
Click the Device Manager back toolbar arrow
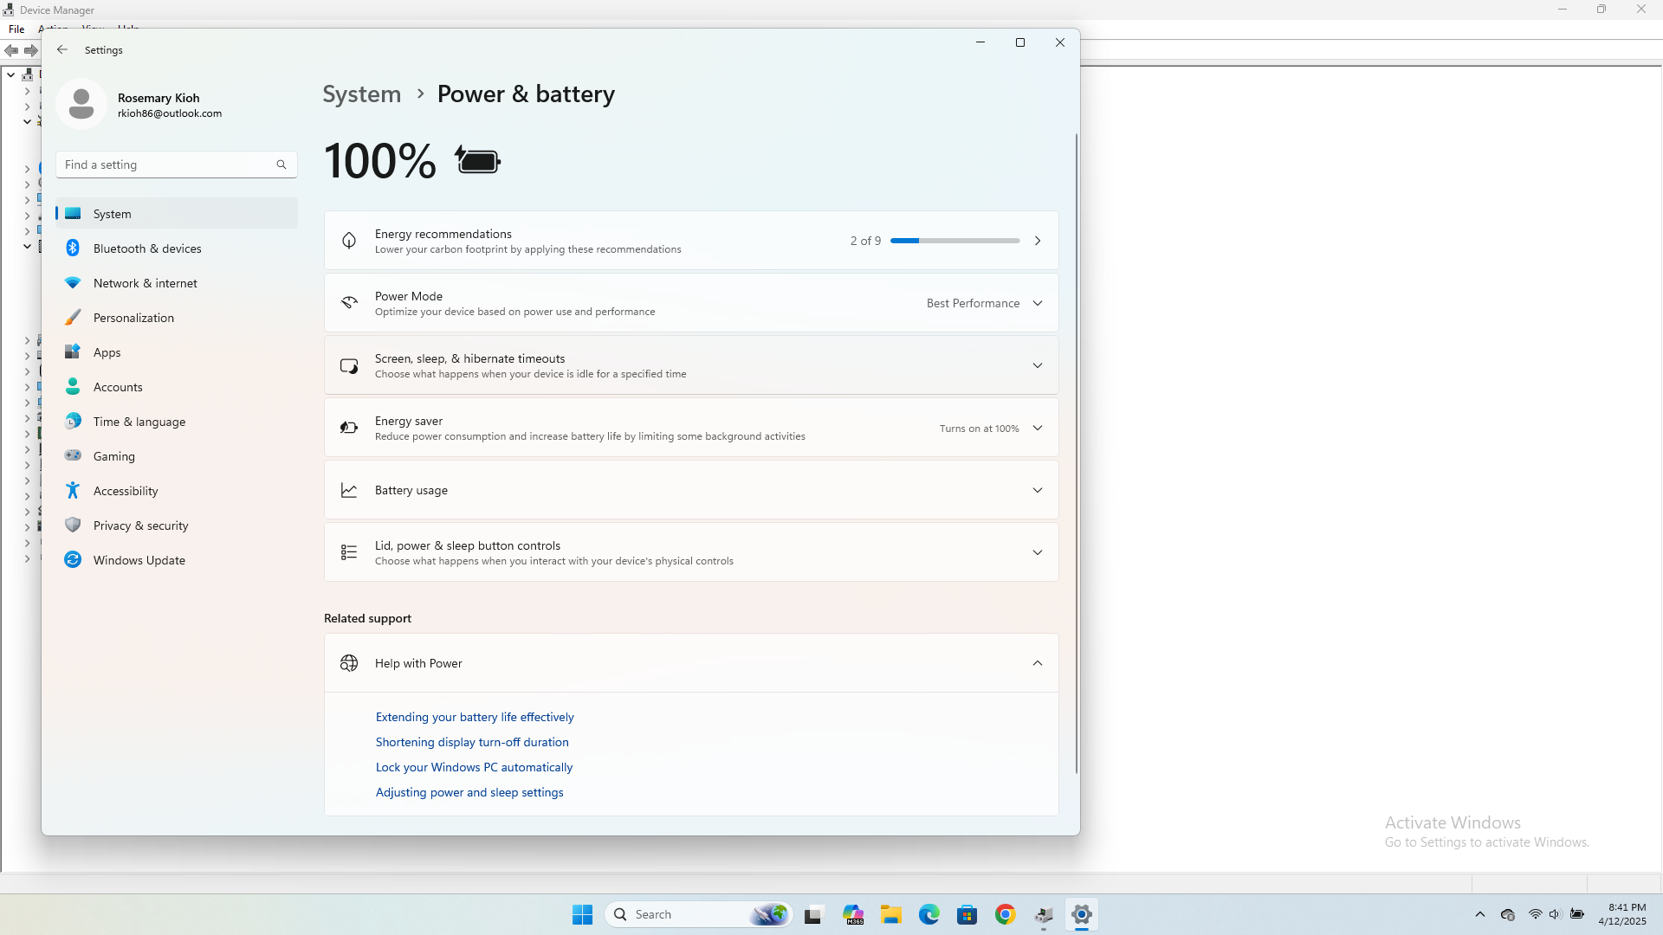tap(11, 50)
